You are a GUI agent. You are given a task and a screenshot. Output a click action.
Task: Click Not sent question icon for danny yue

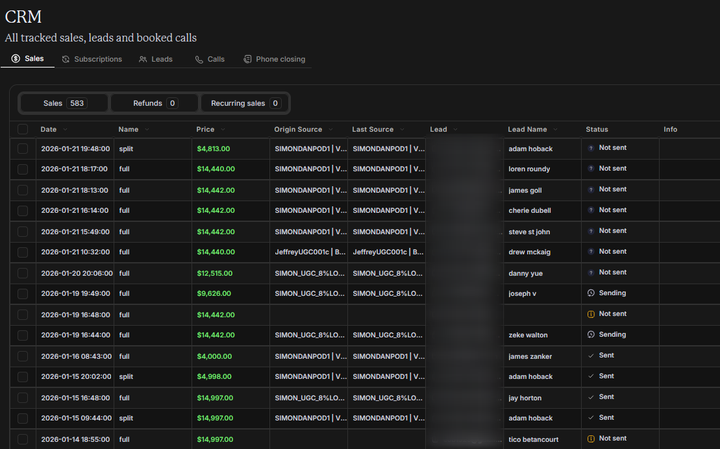coord(591,273)
